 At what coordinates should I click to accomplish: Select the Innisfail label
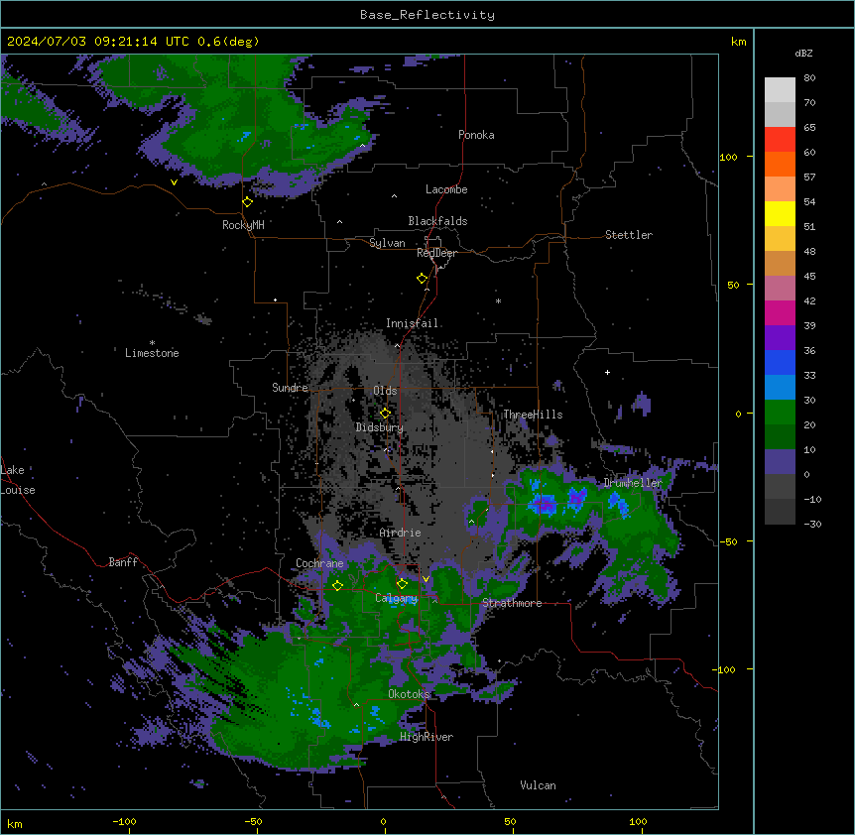[413, 323]
